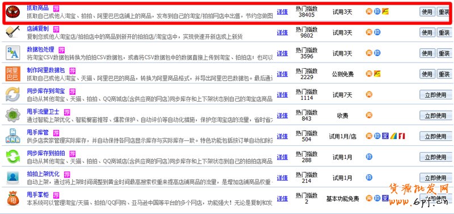Click 使用 button for 制作阿里数据包
454x214 pixels.
click(x=427, y=74)
